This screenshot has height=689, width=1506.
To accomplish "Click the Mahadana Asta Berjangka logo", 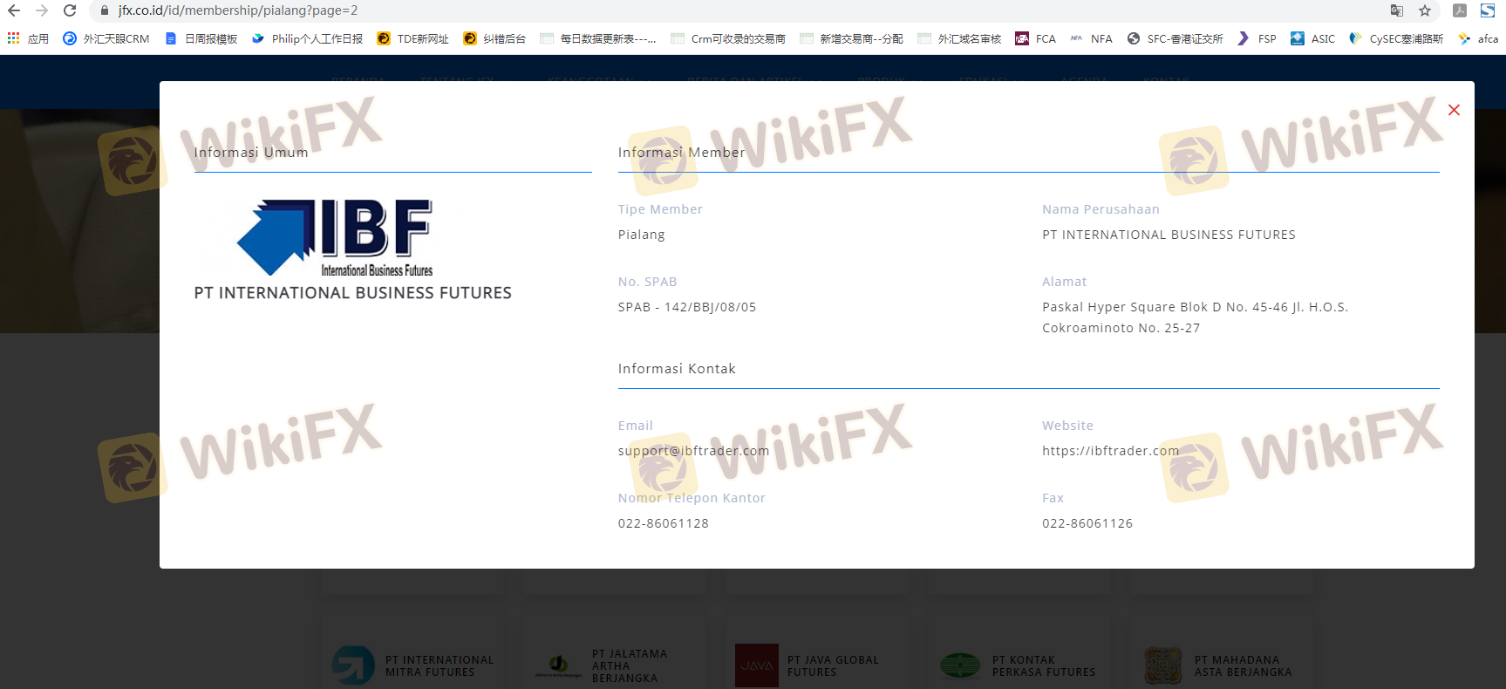I will (1163, 665).
